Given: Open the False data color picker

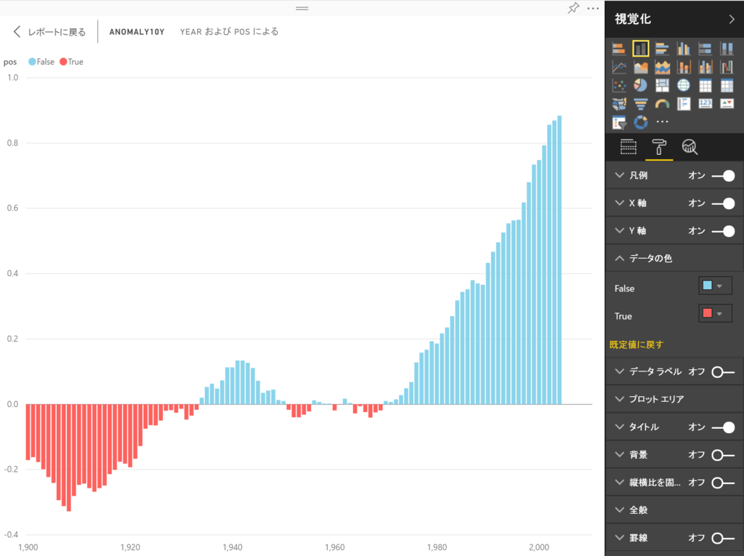Looking at the screenshot, I should pyautogui.click(x=715, y=286).
